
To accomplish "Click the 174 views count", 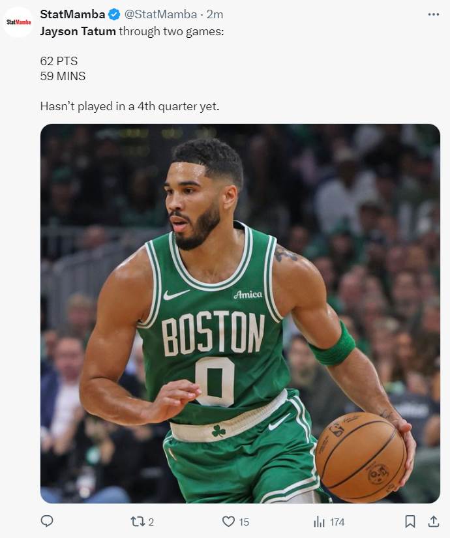I will click(337, 522).
